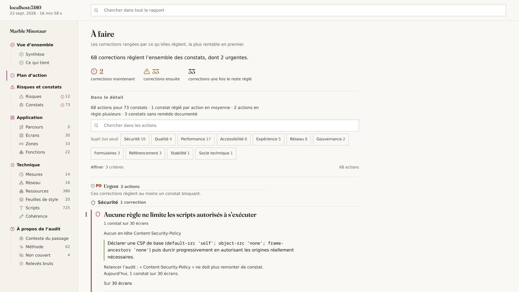Click the Feuilles de style layers icon
Viewport: 519px width, 292px height.
click(21, 200)
